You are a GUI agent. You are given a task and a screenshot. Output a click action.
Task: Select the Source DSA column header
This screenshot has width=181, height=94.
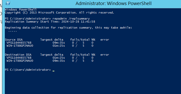14,40
